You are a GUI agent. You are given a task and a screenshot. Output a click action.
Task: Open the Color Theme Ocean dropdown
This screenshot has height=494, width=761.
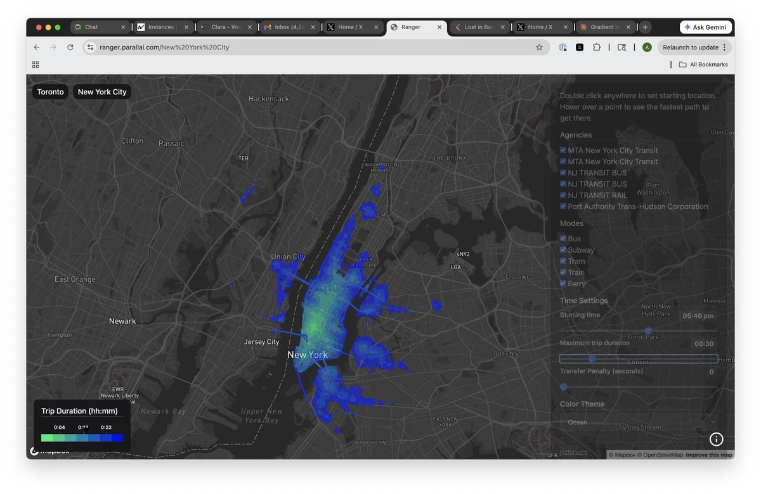(639, 422)
